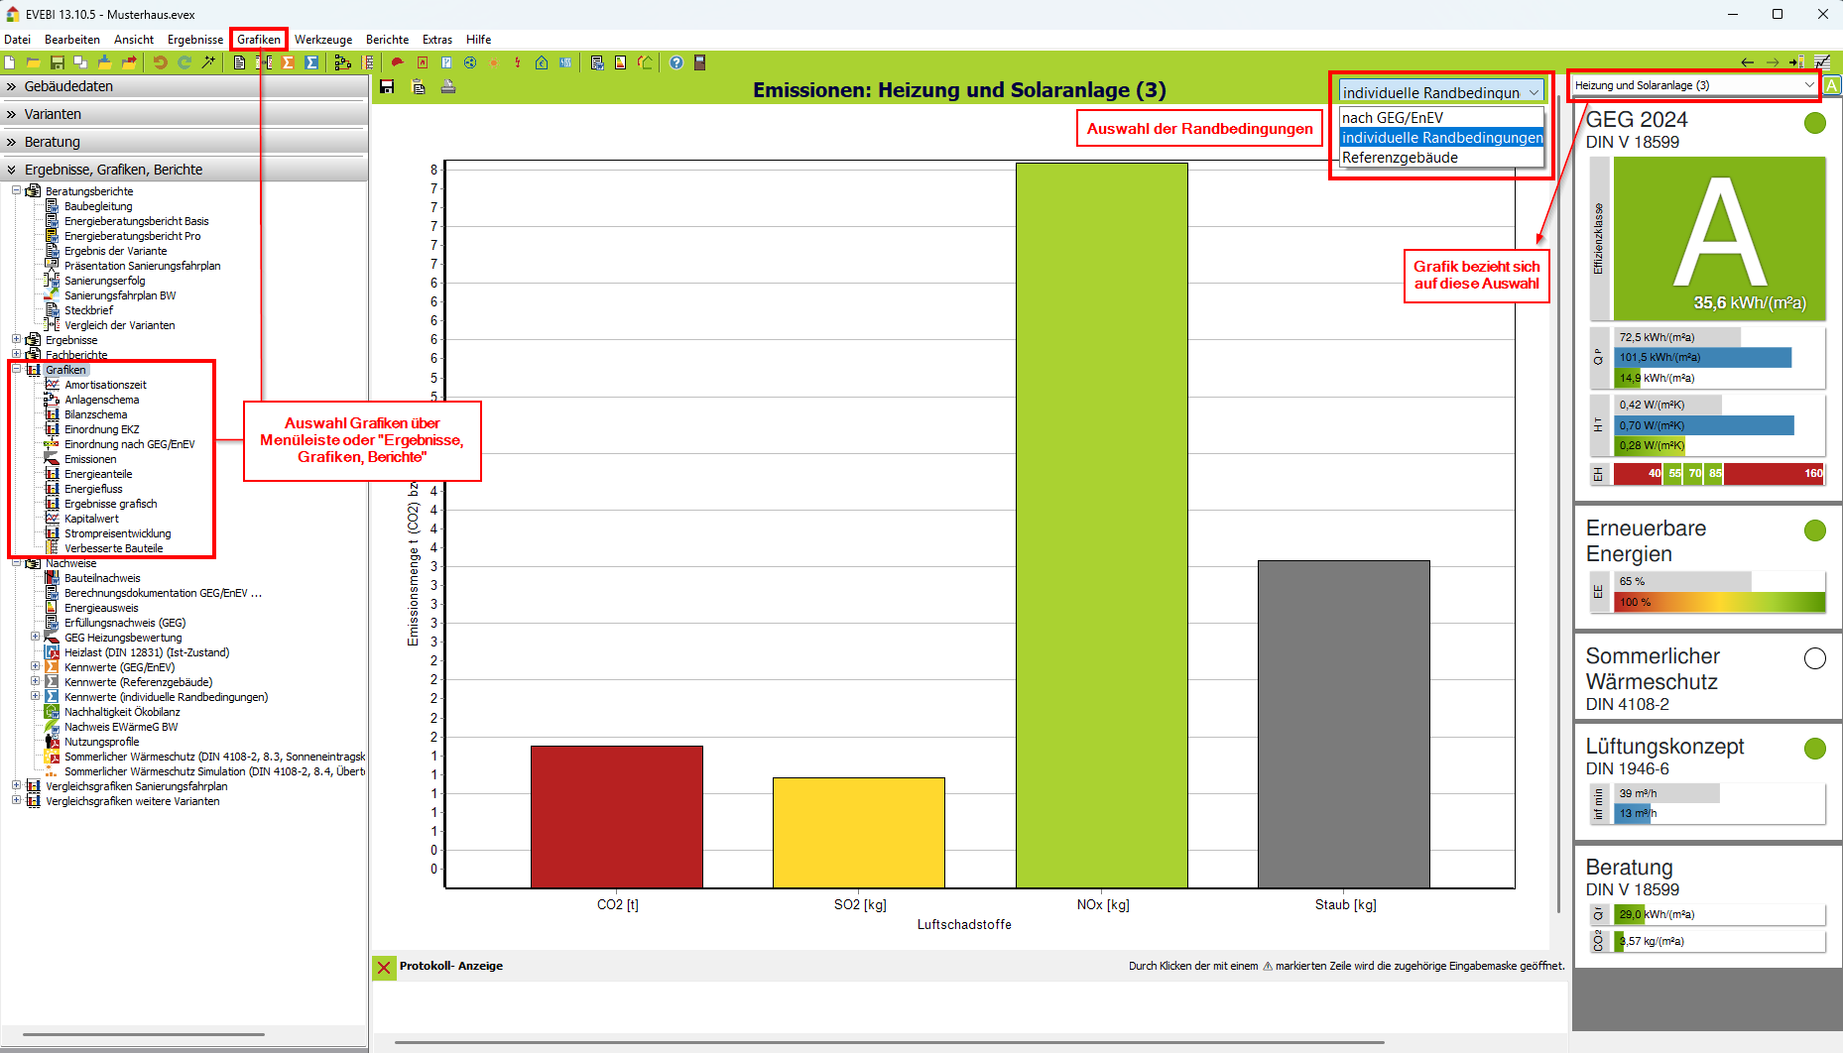Image resolution: width=1843 pixels, height=1053 pixels.
Task: Collapse the Grafiken tree node
Action: [17, 370]
